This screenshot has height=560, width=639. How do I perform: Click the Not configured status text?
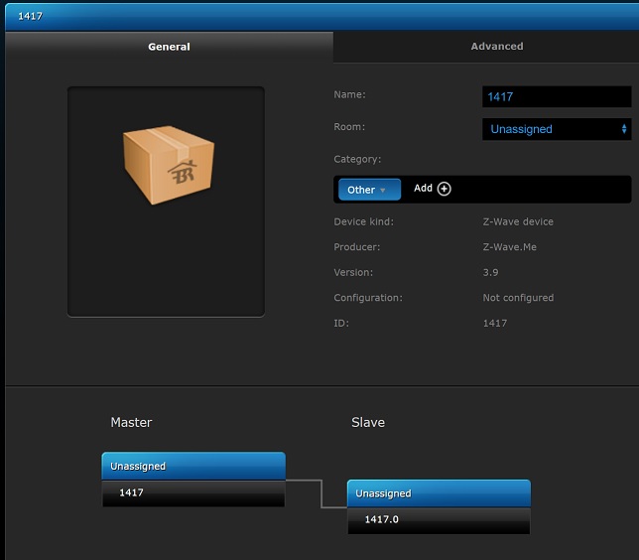tap(518, 298)
